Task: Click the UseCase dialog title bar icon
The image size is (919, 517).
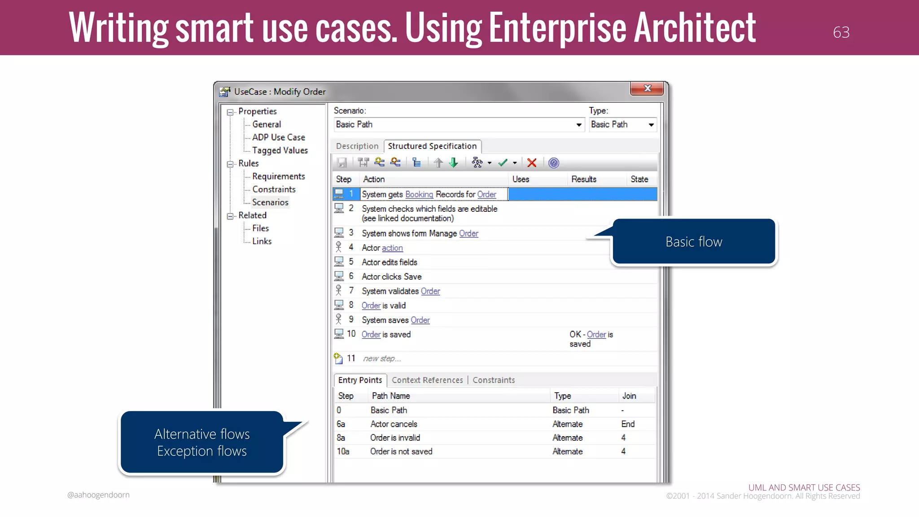Action: (225, 92)
